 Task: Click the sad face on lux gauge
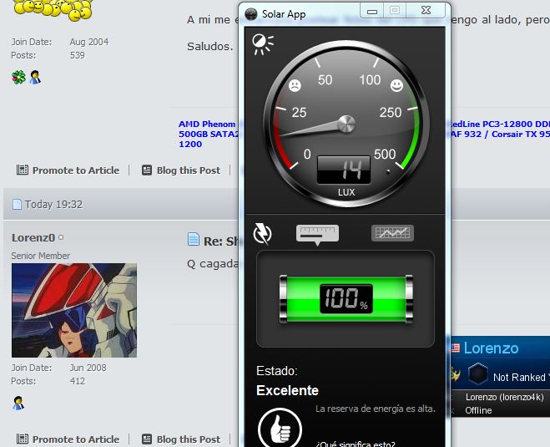pos(295,85)
